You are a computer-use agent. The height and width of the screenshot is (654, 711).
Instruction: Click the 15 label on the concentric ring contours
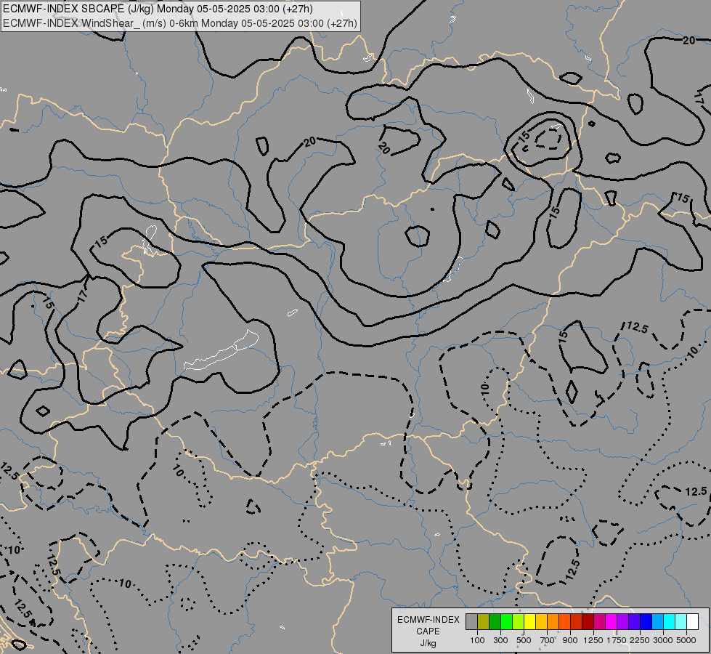[524, 136]
